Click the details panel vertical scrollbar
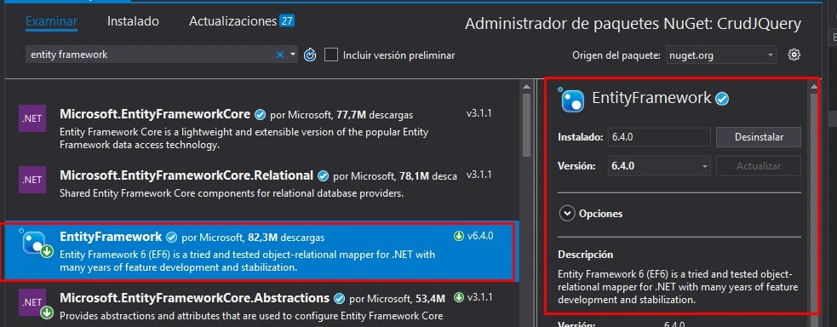The height and width of the screenshot is (327, 837). click(813, 202)
